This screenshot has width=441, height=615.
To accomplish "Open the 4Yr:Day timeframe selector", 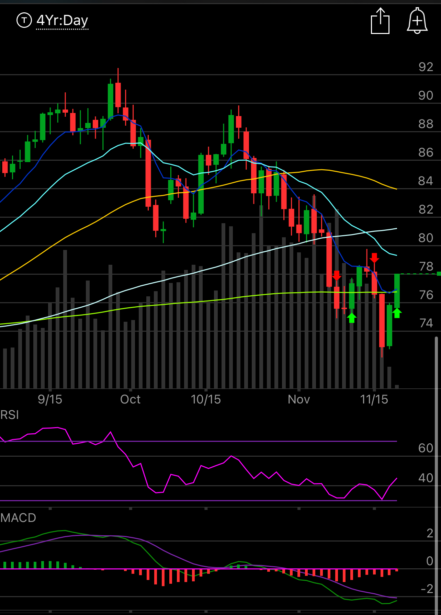I will [62, 21].
